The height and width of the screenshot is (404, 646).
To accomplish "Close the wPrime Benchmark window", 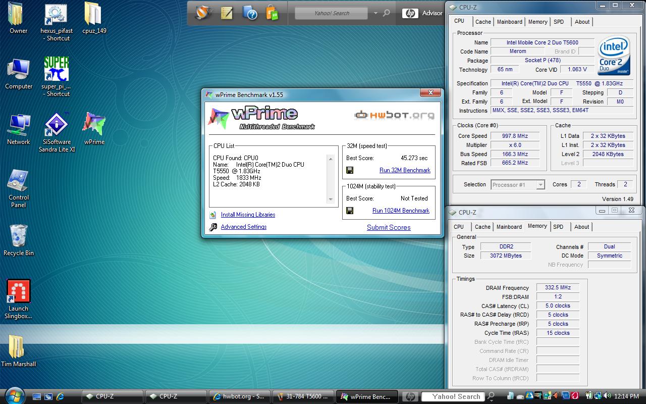I will pos(430,93).
